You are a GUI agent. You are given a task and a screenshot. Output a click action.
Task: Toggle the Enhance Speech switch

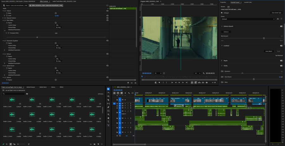point(282,26)
